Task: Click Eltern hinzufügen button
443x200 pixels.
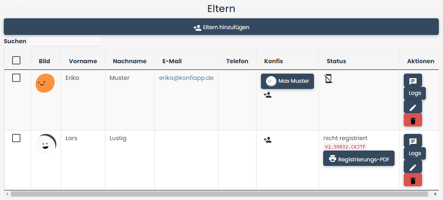Action: coord(221,27)
